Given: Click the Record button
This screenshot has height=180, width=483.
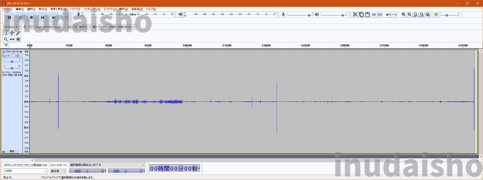Looking at the screenshot, I should coord(67,17).
